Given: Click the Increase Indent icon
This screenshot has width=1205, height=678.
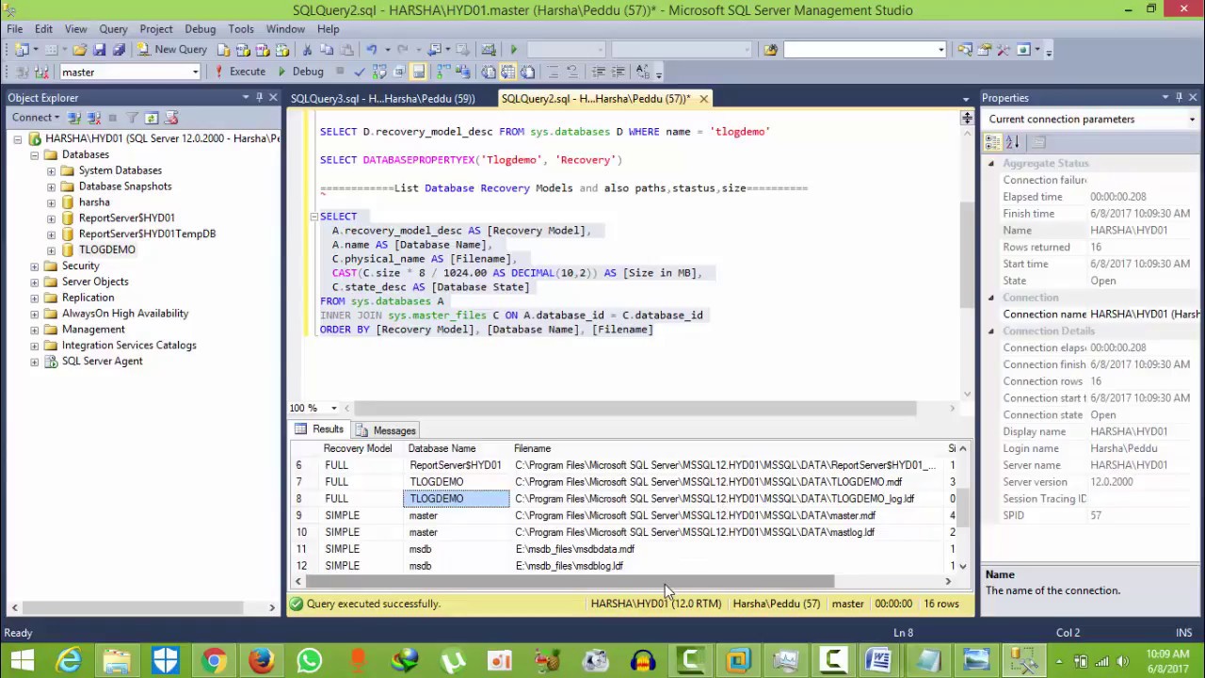Looking at the screenshot, I should (x=618, y=72).
